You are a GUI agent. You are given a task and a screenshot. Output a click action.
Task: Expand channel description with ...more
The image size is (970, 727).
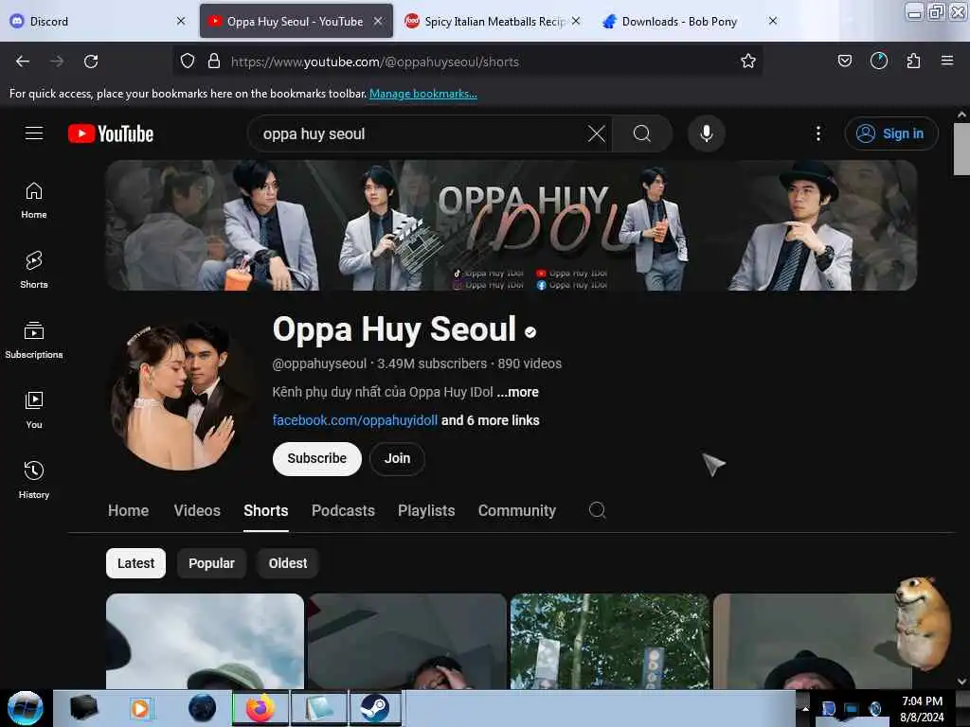pyautogui.click(x=517, y=392)
